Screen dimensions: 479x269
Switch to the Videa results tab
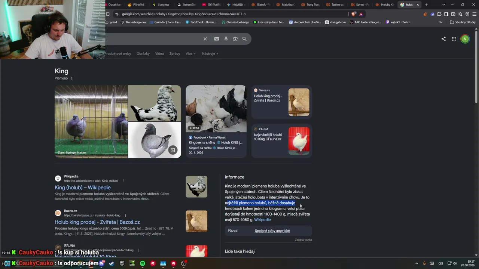pyautogui.click(x=159, y=53)
